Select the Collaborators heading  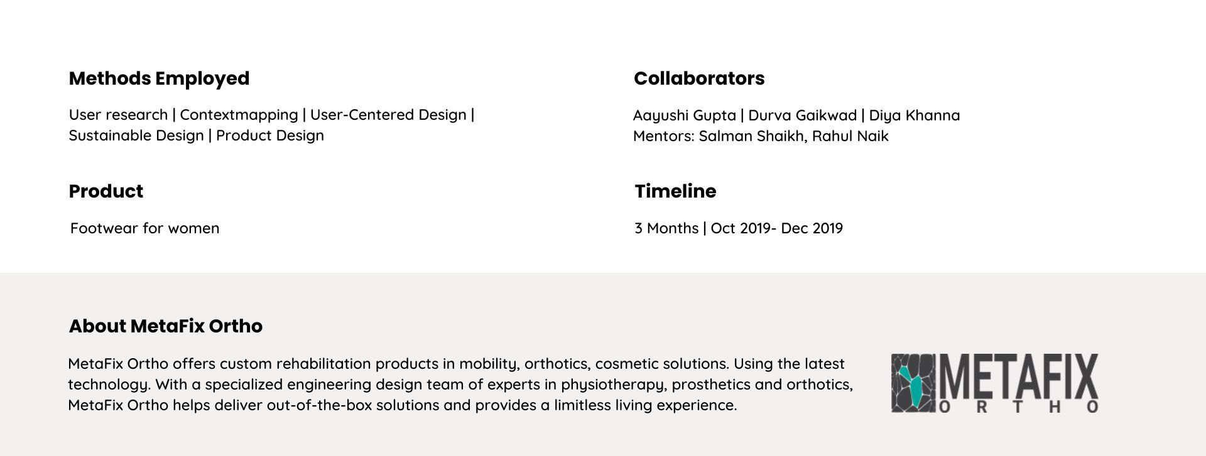699,78
